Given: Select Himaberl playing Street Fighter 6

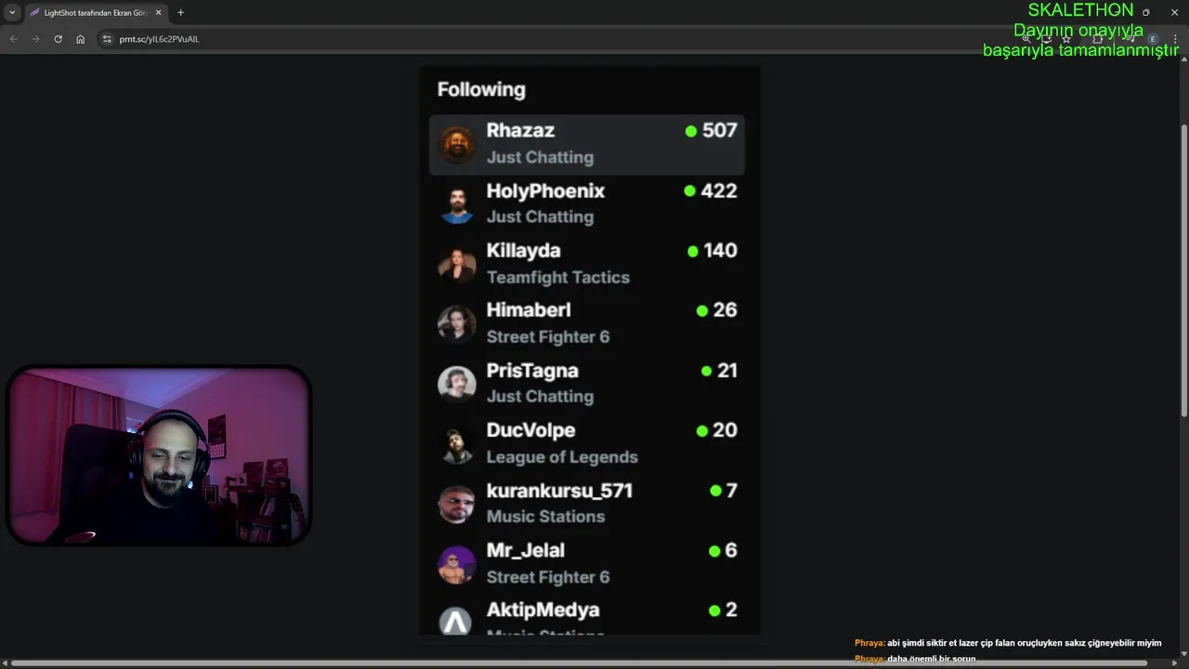Looking at the screenshot, I should (x=587, y=323).
